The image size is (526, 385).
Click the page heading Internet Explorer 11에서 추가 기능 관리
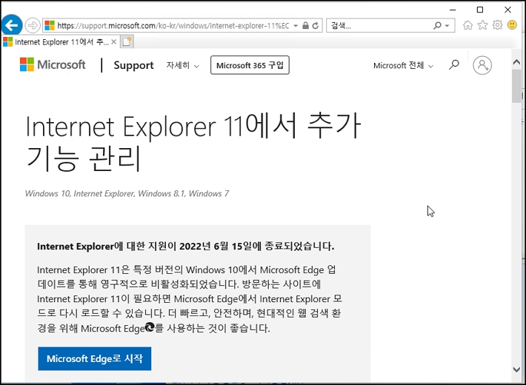click(x=193, y=141)
